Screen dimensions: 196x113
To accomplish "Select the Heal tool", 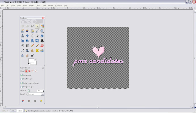I will pos(37,50).
